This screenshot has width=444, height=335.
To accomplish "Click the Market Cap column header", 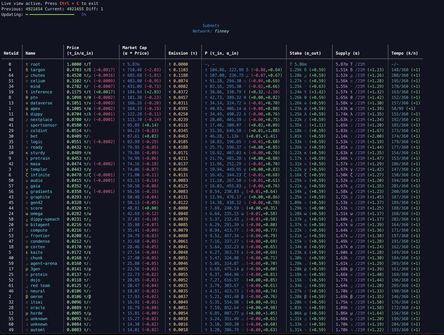I will 136,51.
